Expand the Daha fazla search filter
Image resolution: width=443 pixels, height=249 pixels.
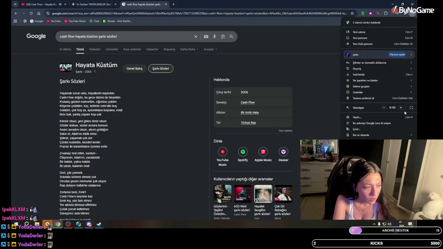(x=189, y=49)
